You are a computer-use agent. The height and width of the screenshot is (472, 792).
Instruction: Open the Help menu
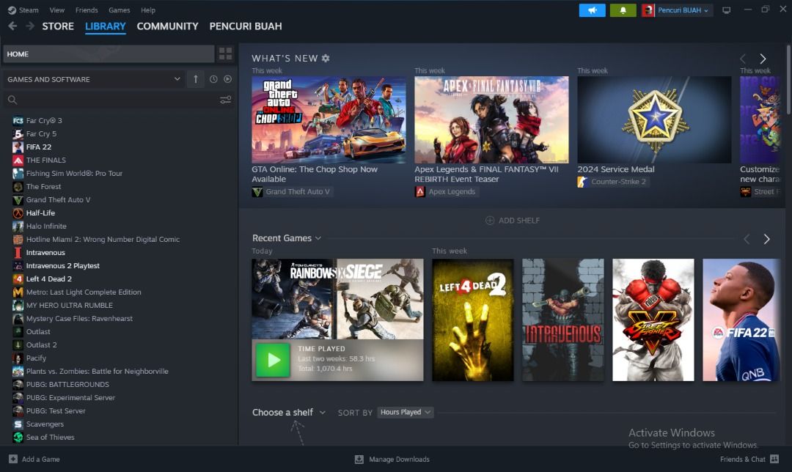pyautogui.click(x=148, y=10)
